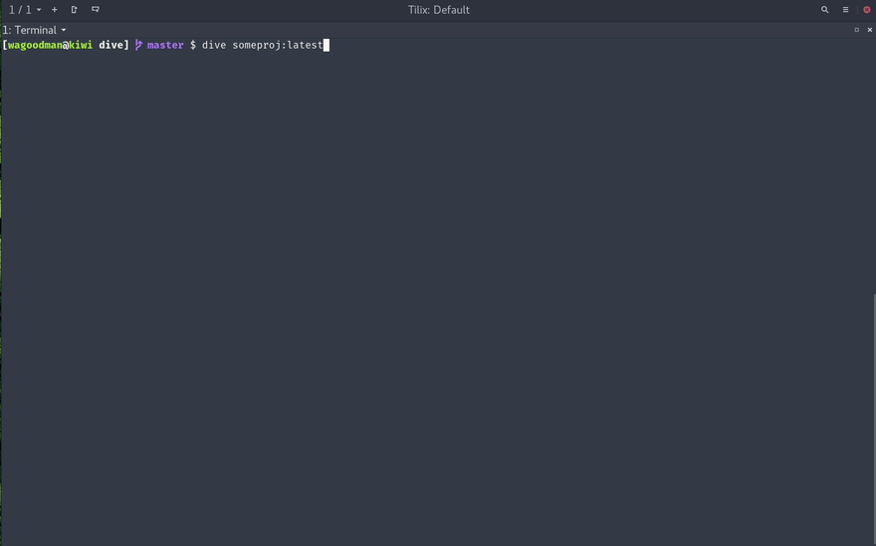Maximize the terminal pane
876x546 pixels.
[x=856, y=30]
